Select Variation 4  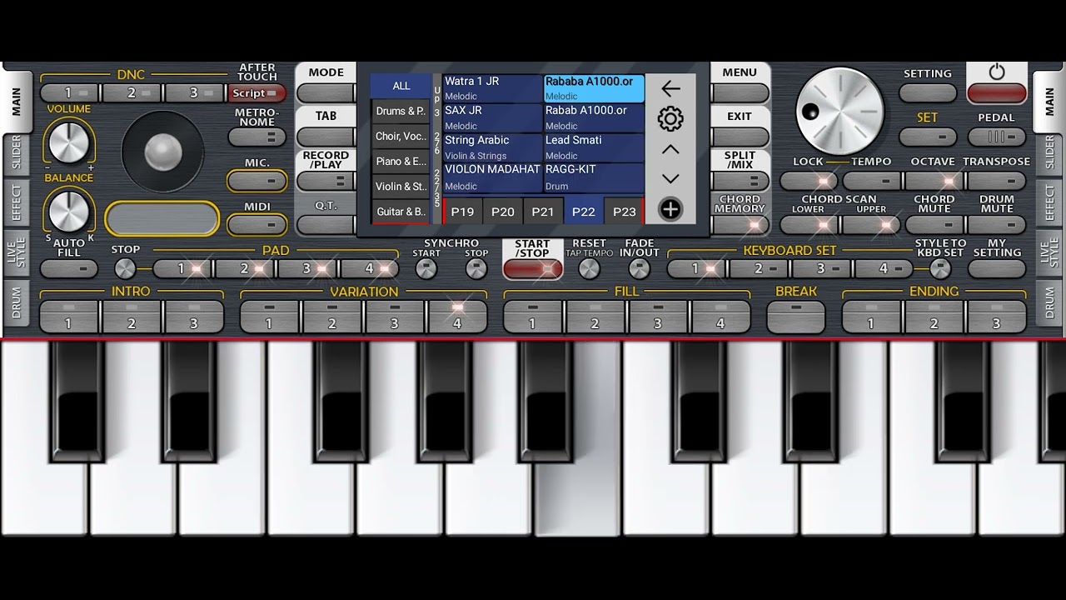pyautogui.click(x=457, y=317)
